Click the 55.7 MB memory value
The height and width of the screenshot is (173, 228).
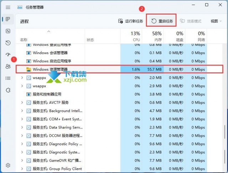pos(154,69)
